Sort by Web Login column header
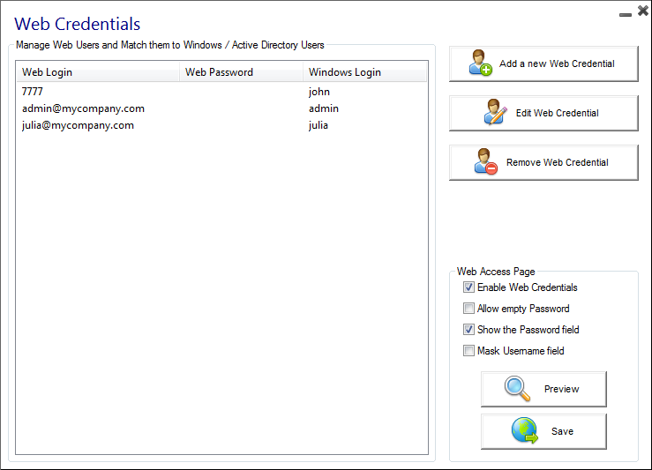The image size is (652, 470). [97, 72]
